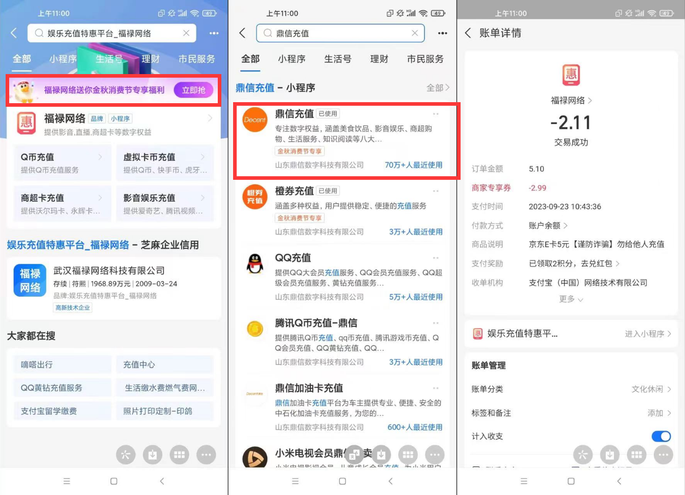Screen dimensions: 685x495
Task: Open the 腾讯Q币充值-鼎信 coin icon
Action: coord(255,328)
